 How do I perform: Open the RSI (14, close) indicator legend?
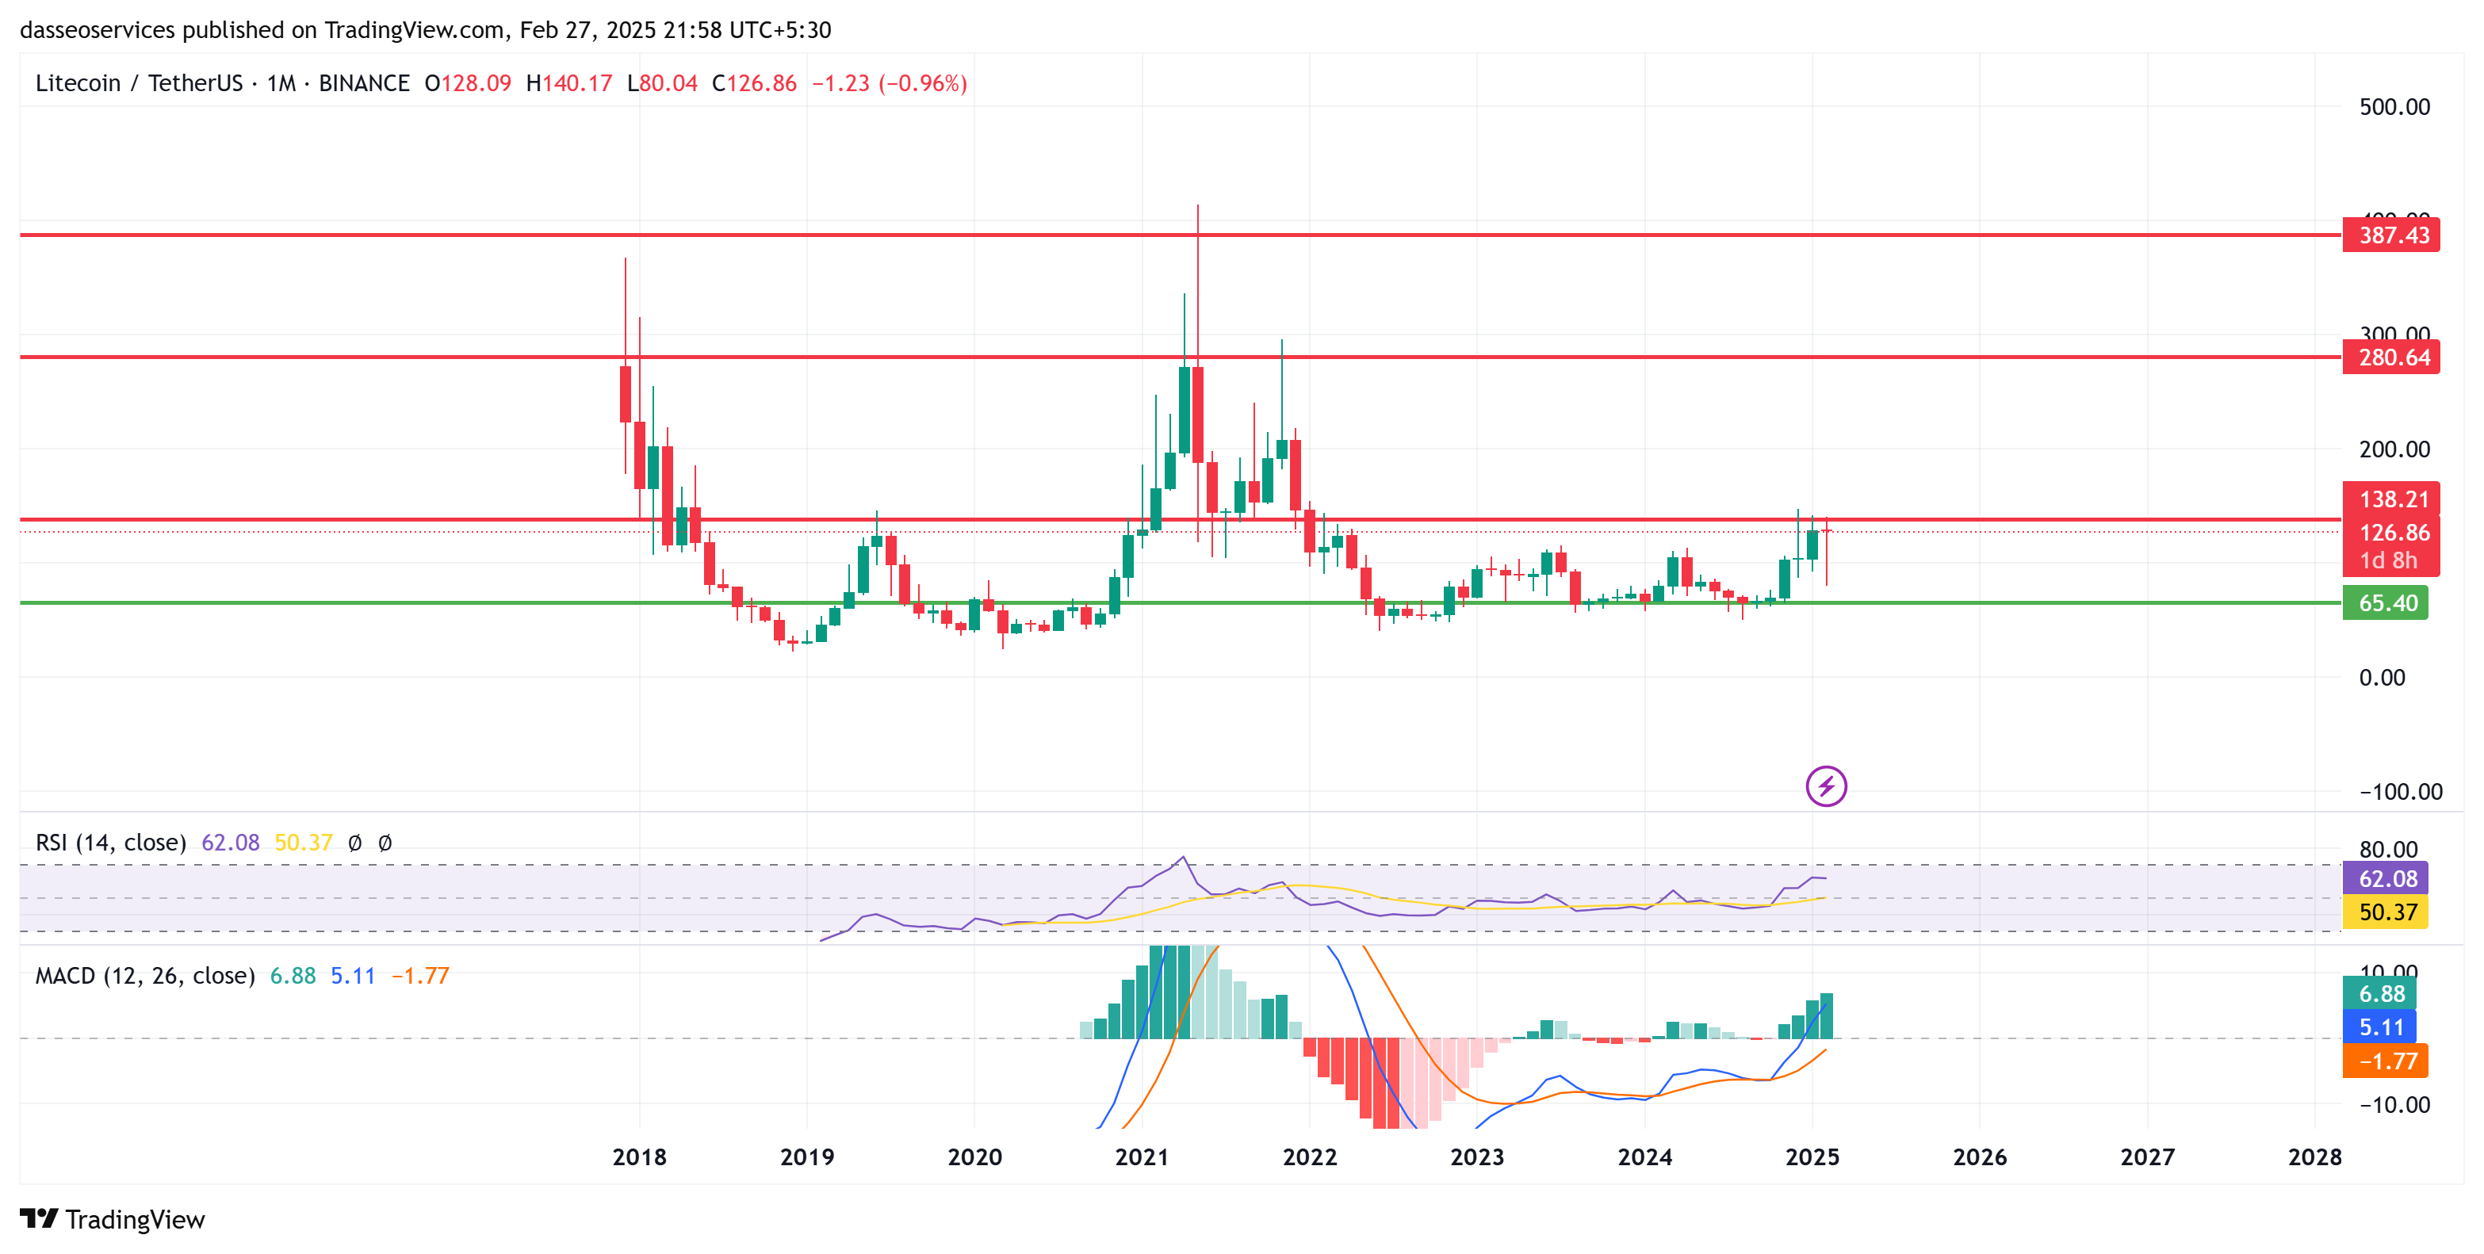point(111,843)
